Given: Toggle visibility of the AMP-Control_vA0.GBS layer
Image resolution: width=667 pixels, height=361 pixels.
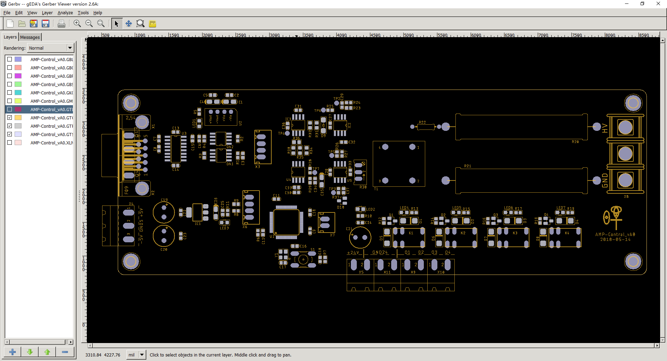Looking at the screenshot, I should (10, 84).
